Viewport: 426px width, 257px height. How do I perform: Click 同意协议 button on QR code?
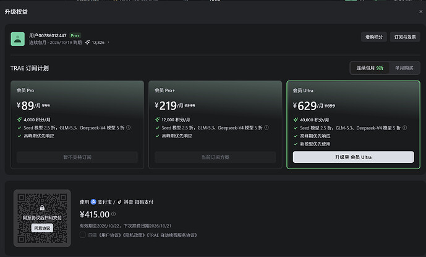click(42, 228)
